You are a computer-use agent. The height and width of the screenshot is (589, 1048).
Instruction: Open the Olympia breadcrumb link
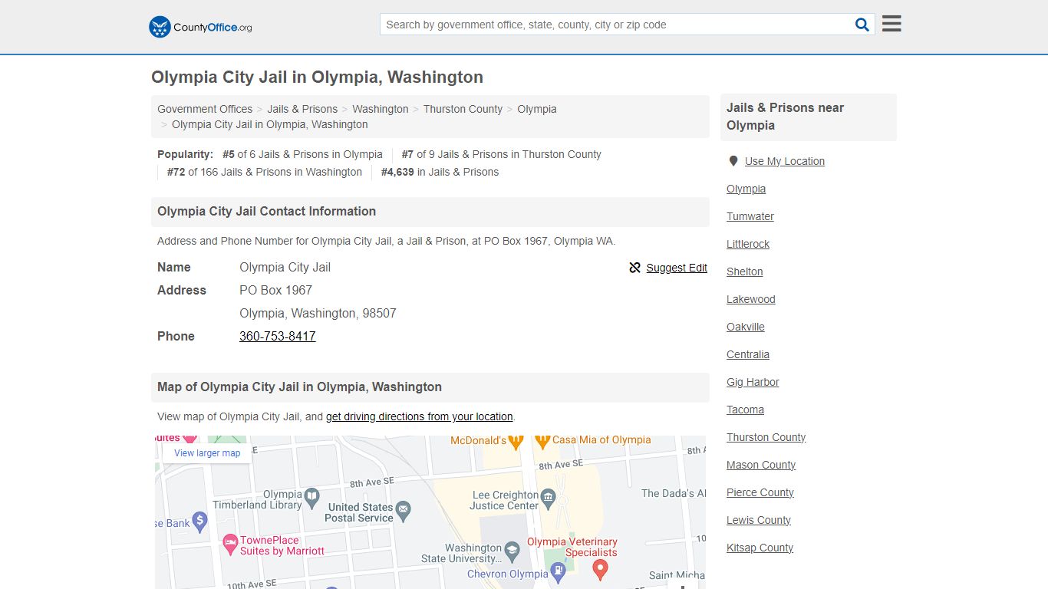(x=537, y=109)
